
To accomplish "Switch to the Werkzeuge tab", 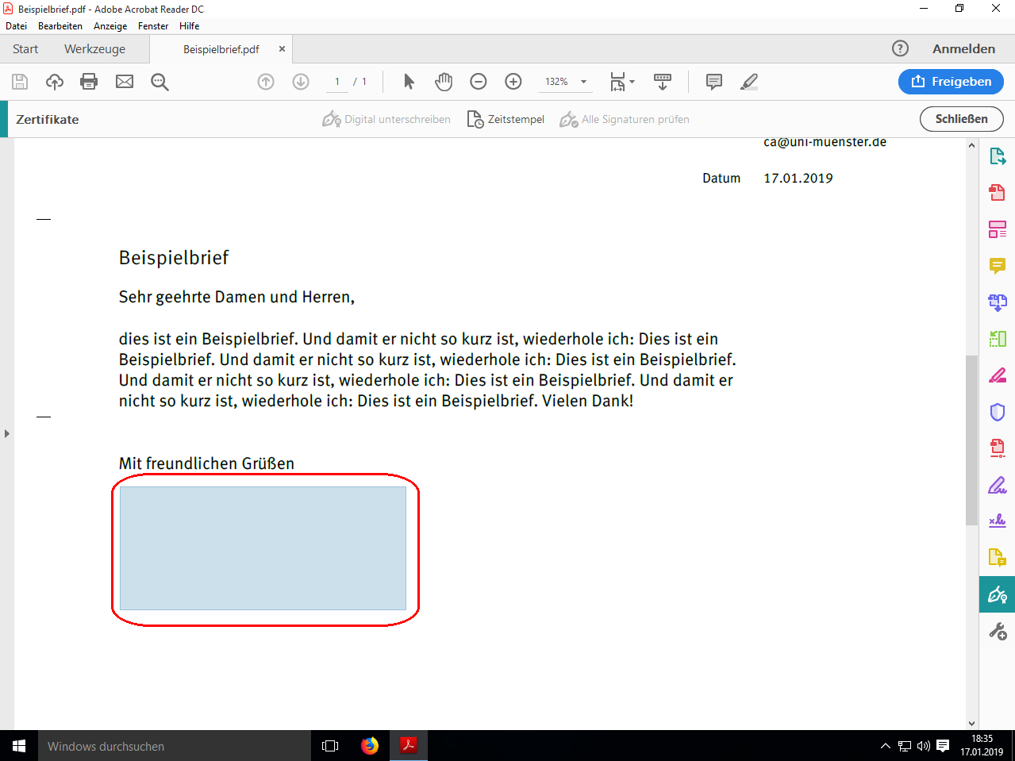I will [x=94, y=49].
